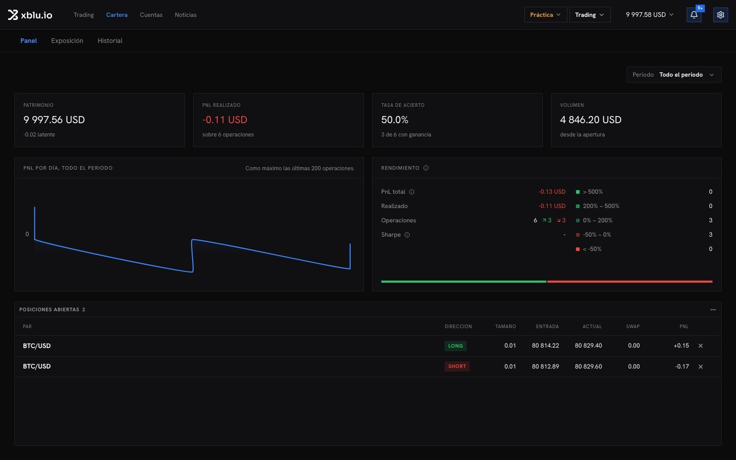
Task: Click info icon beside PnL total
Action: click(x=411, y=192)
